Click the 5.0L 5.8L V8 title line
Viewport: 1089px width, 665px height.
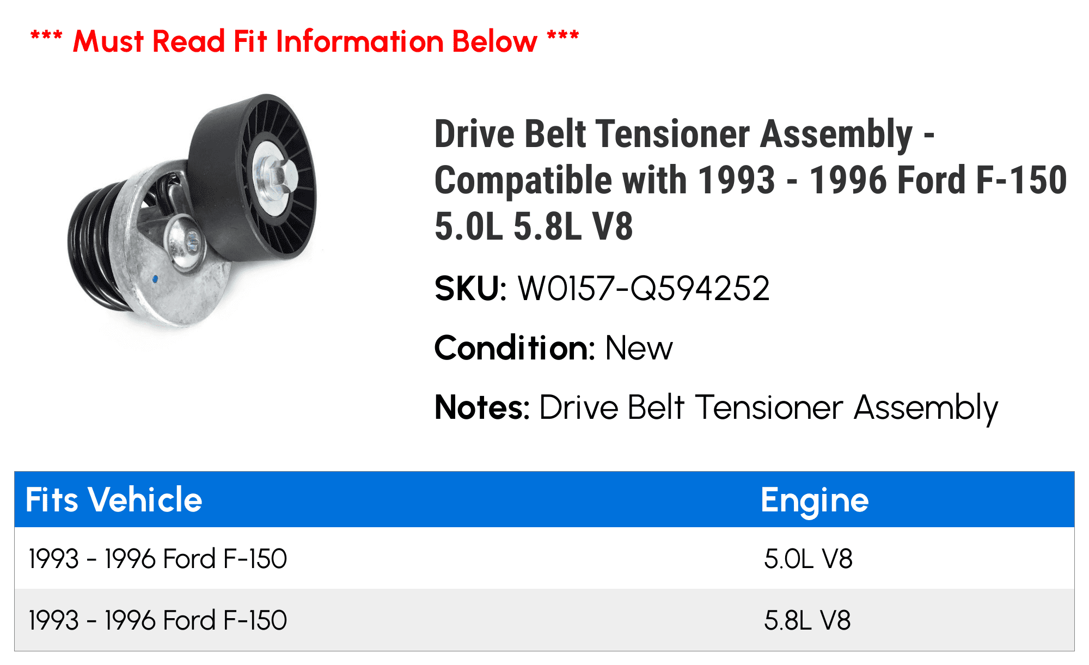click(534, 226)
